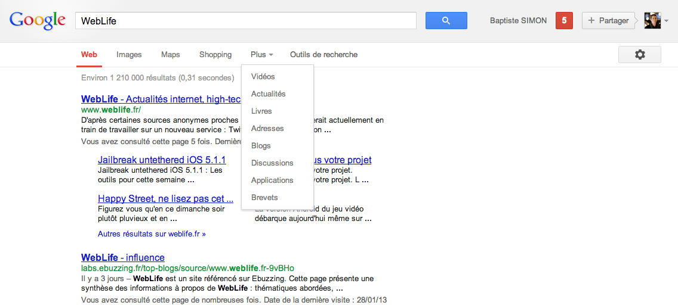Click the profile avatar picture
The image size is (678, 305).
tap(652, 21)
